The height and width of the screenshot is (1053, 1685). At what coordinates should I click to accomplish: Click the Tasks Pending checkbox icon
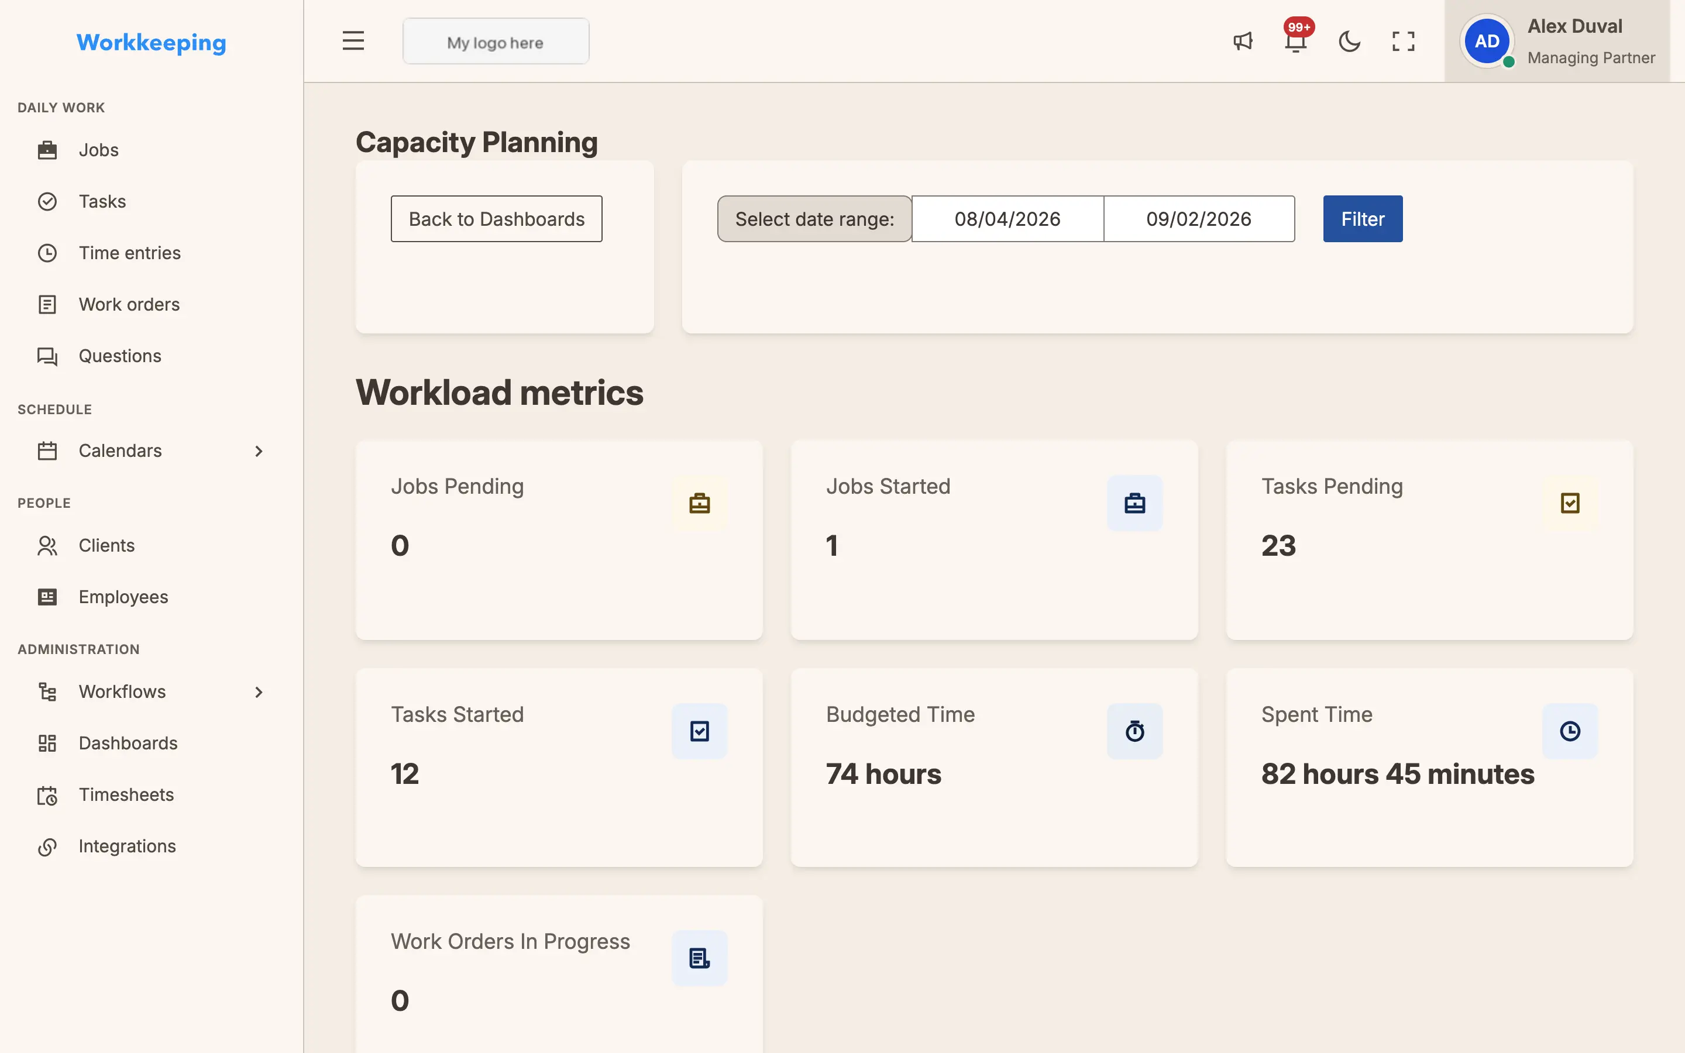tap(1569, 503)
